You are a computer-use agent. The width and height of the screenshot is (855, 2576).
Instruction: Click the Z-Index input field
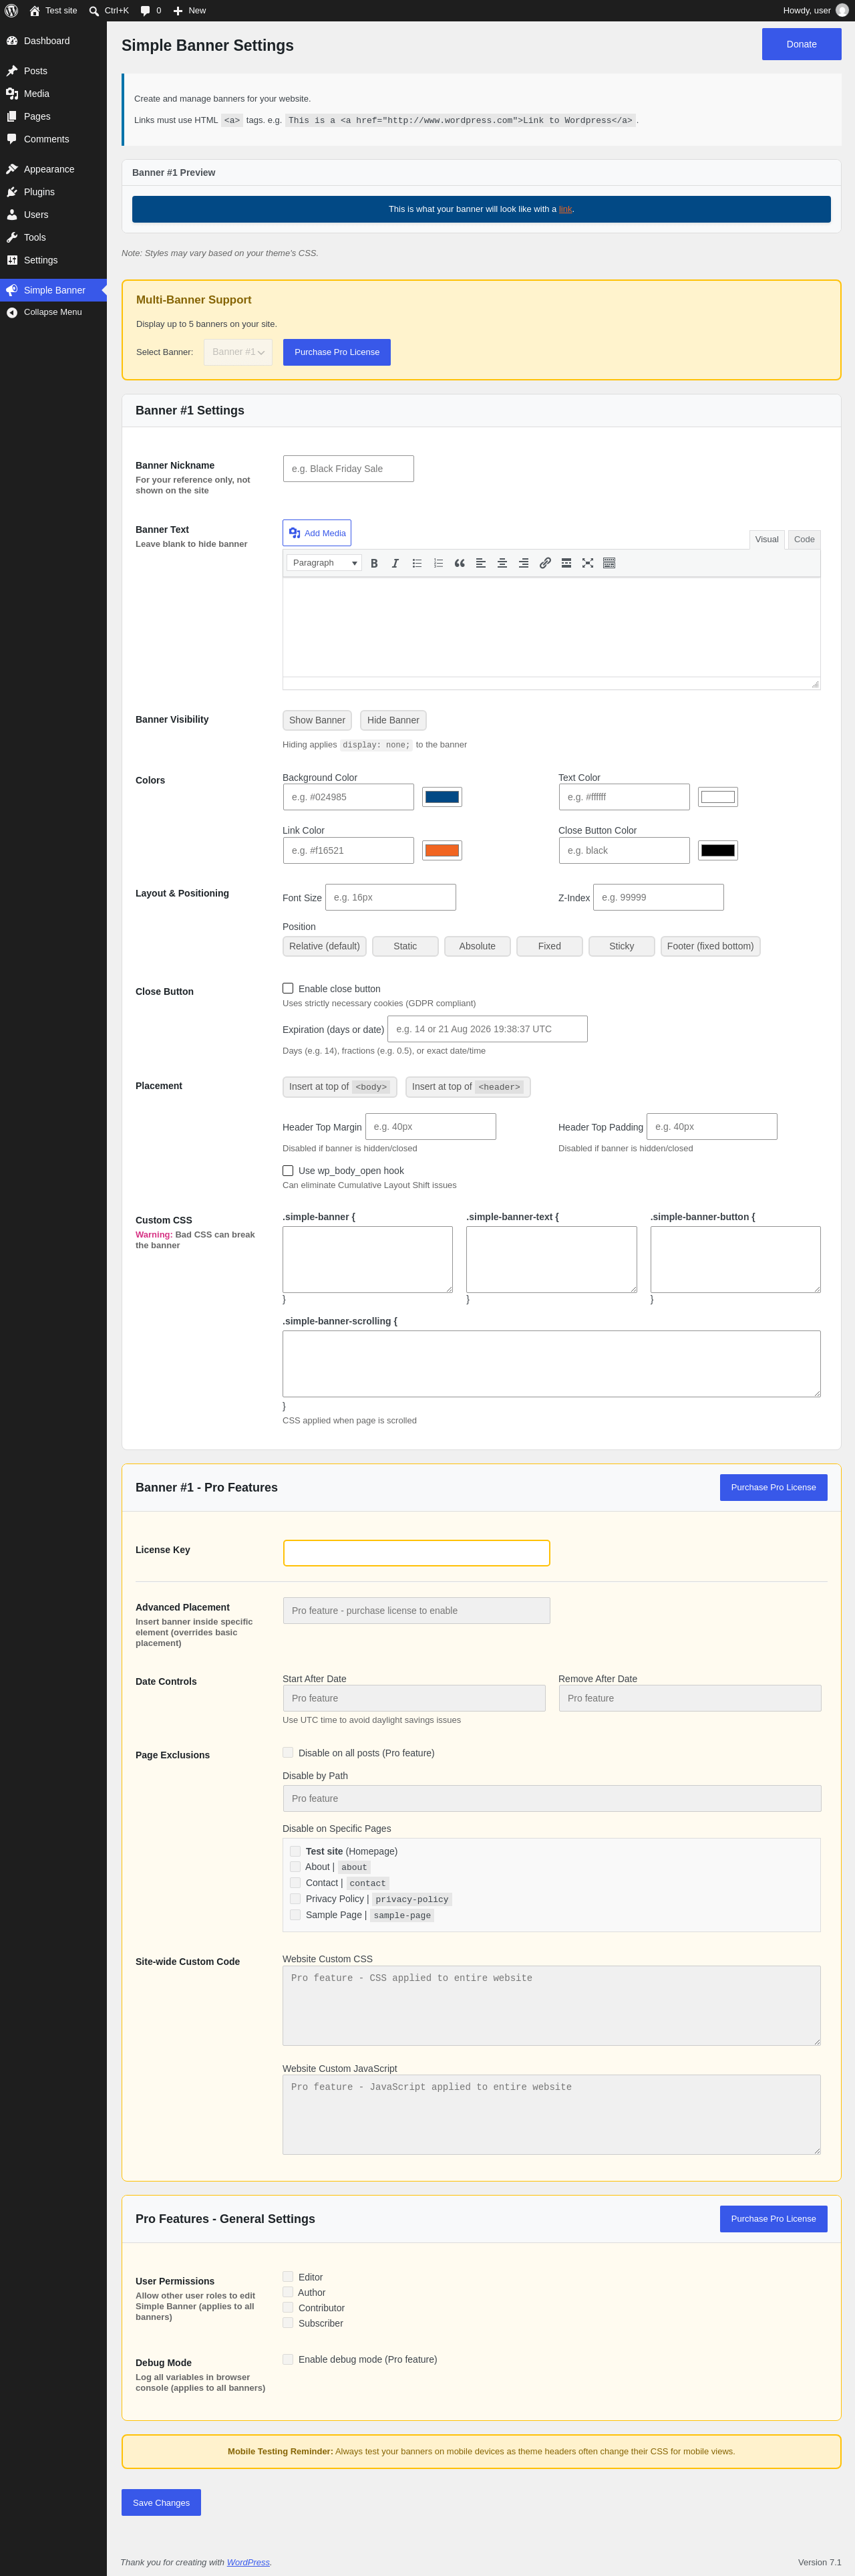coord(658,897)
